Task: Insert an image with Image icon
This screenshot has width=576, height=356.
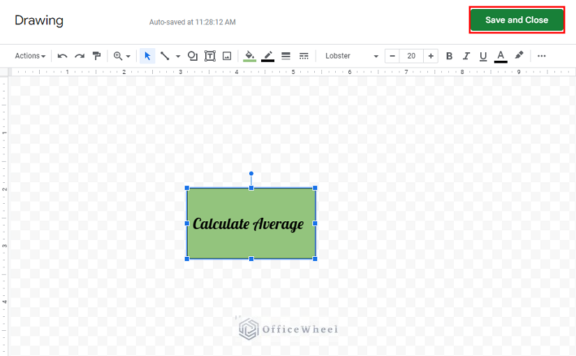Action: coord(227,56)
